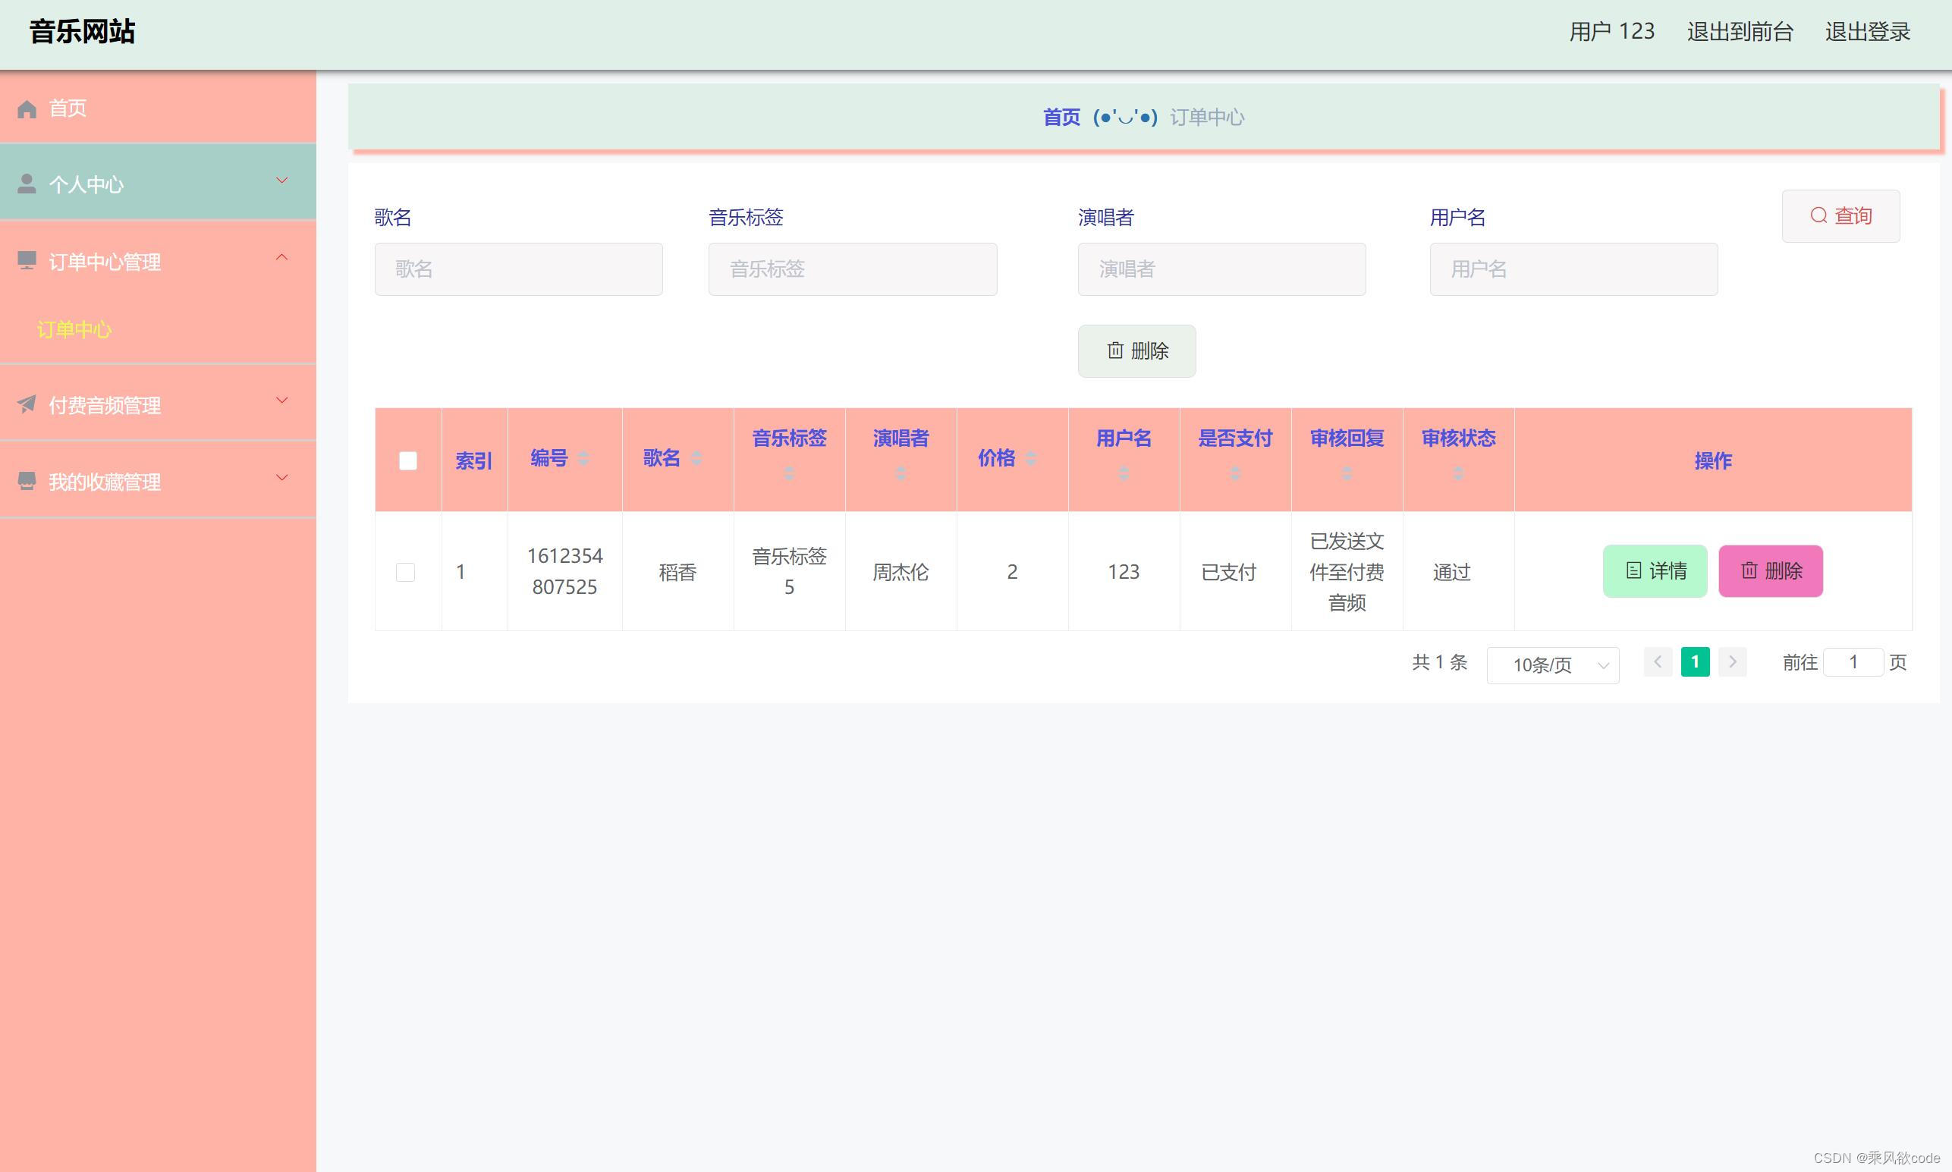
Task: Open 详情 for the 稻香 order
Action: [x=1655, y=571]
